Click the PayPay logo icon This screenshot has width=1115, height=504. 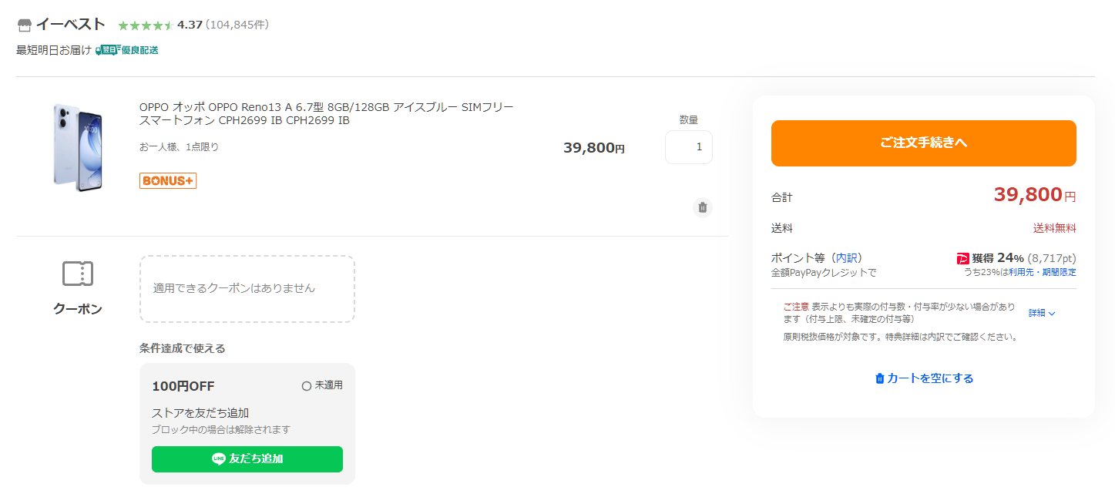pyautogui.click(x=963, y=258)
